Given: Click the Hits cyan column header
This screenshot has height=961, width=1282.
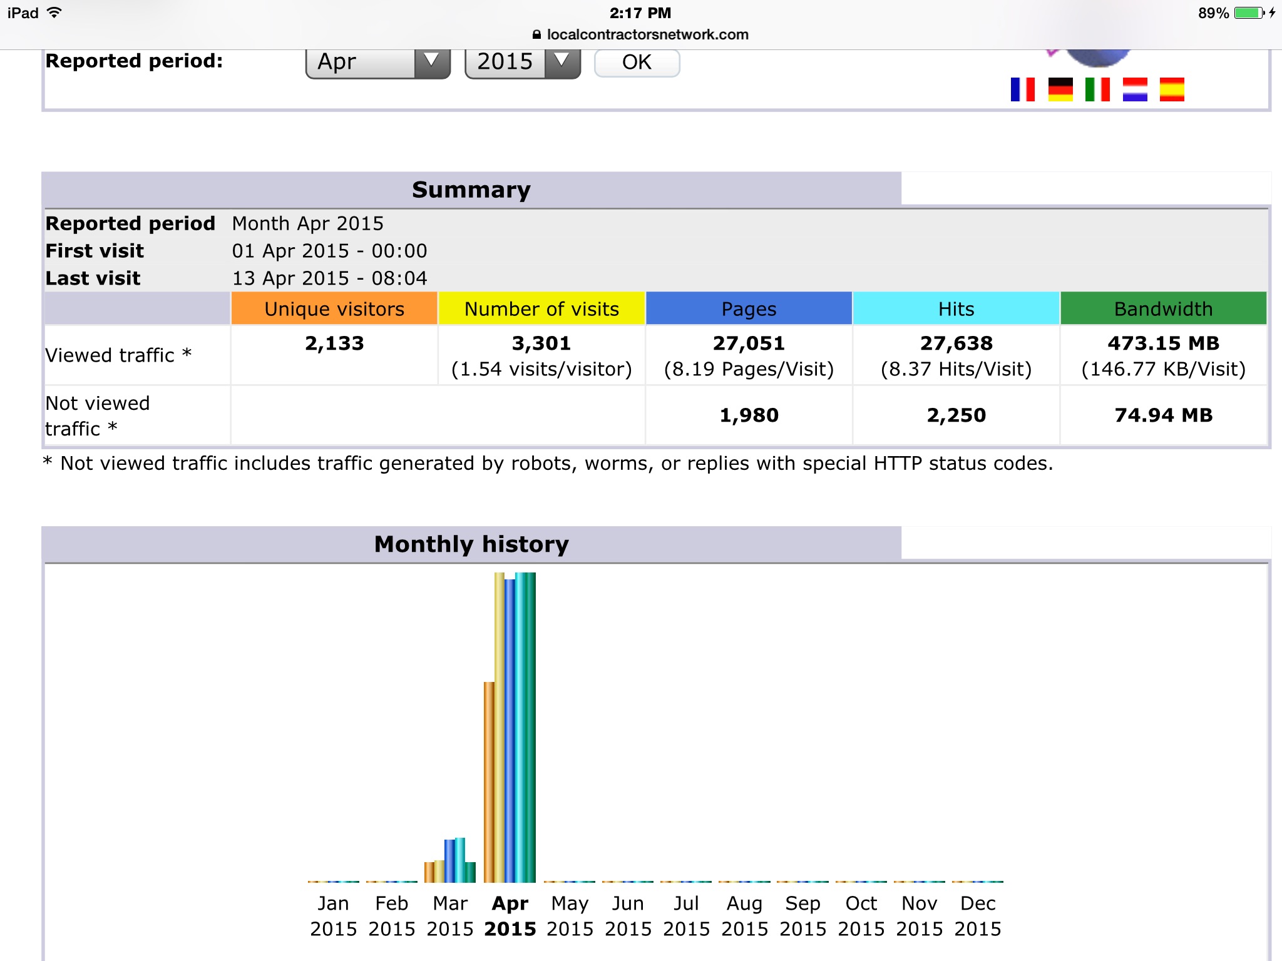Looking at the screenshot, I should pos(956,309).
